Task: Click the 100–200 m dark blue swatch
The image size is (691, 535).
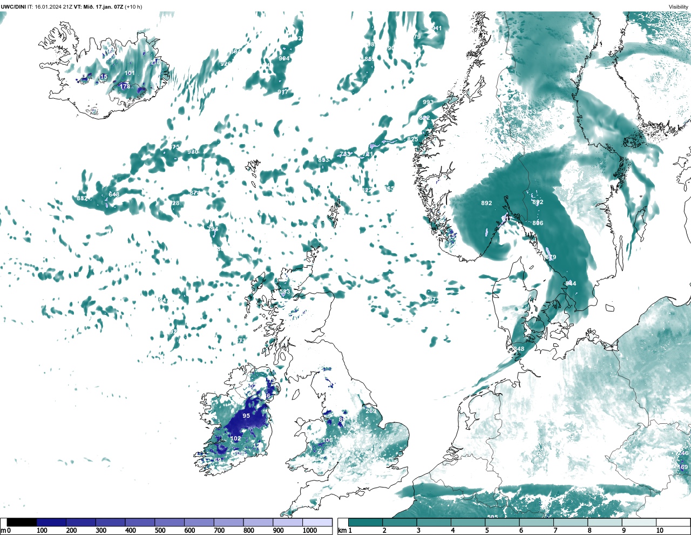Action: (x=51, y=523)
